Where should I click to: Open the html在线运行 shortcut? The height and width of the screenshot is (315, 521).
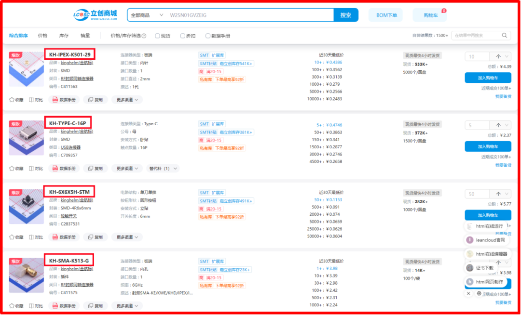click(x=486, y=226)
